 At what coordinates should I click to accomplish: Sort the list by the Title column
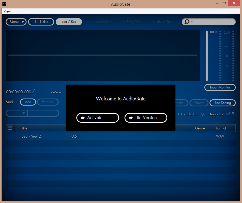[24, 128]
